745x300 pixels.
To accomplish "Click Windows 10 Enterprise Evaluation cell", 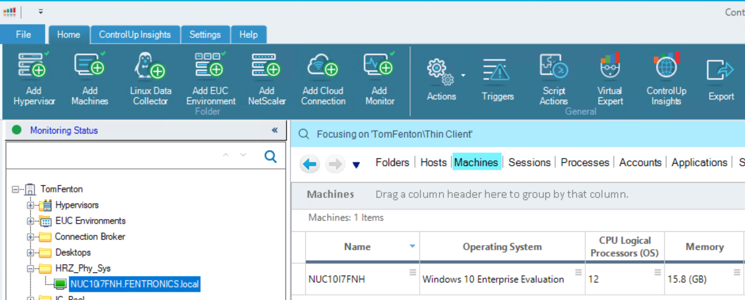I will [502, 279].
